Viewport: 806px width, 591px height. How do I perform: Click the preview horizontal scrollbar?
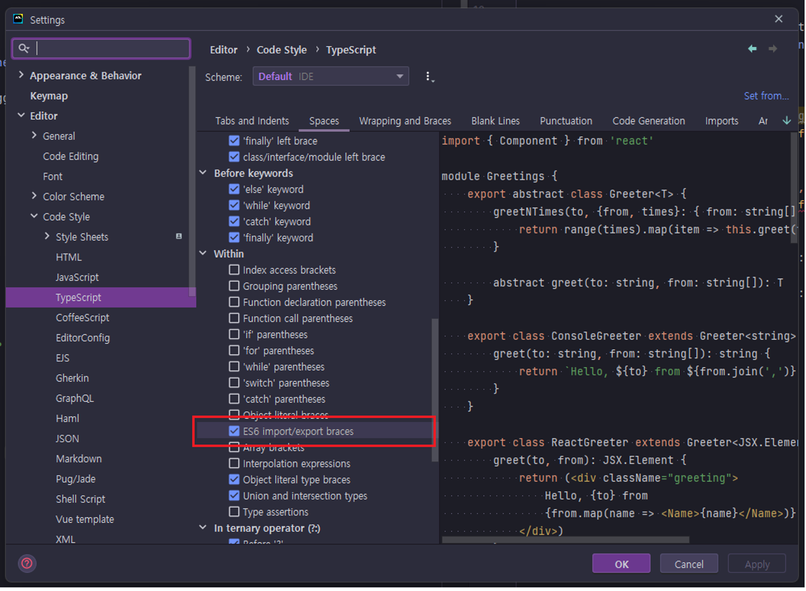(565, 539)
